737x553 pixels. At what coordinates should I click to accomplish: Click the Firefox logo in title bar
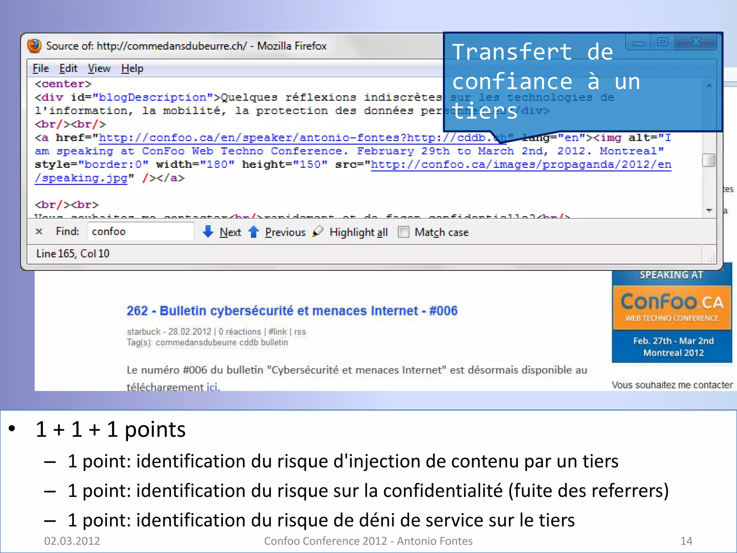point(35,46)
